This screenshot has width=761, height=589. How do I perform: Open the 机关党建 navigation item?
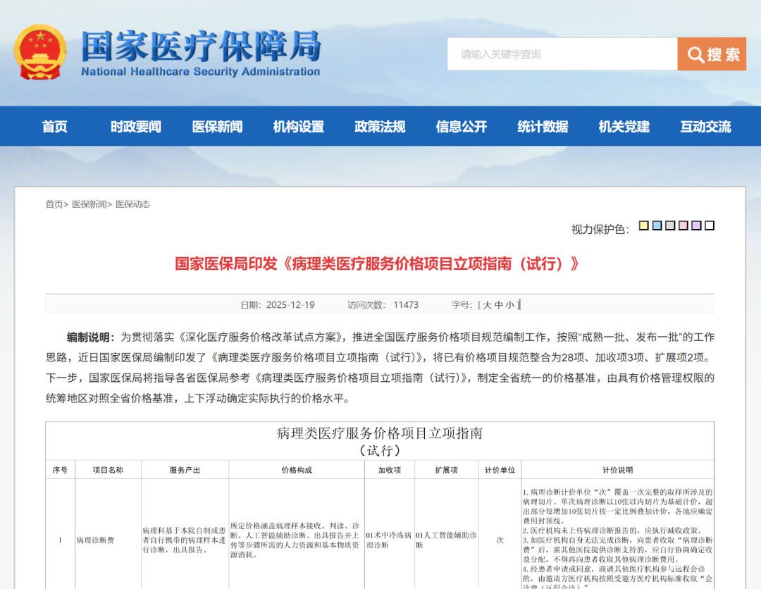(x=624, y=127)
